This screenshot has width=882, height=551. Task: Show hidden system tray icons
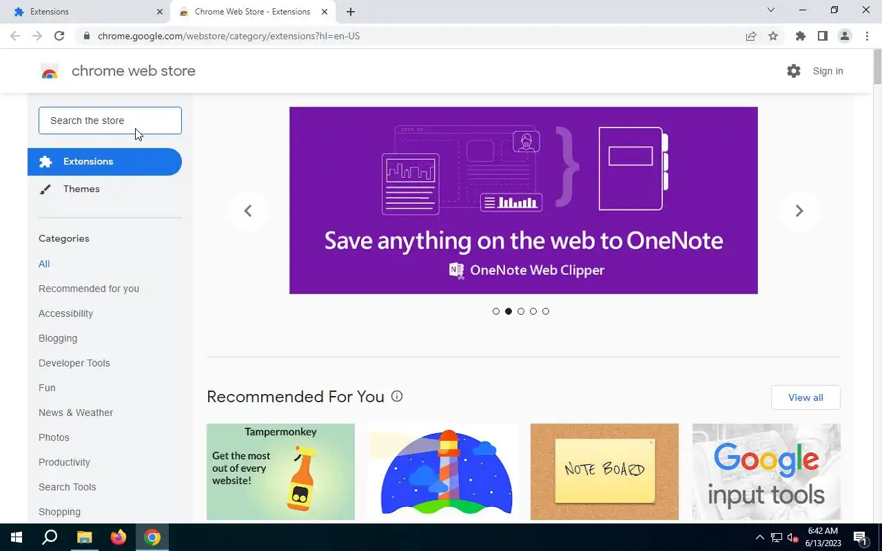click(x=760, y=537)
